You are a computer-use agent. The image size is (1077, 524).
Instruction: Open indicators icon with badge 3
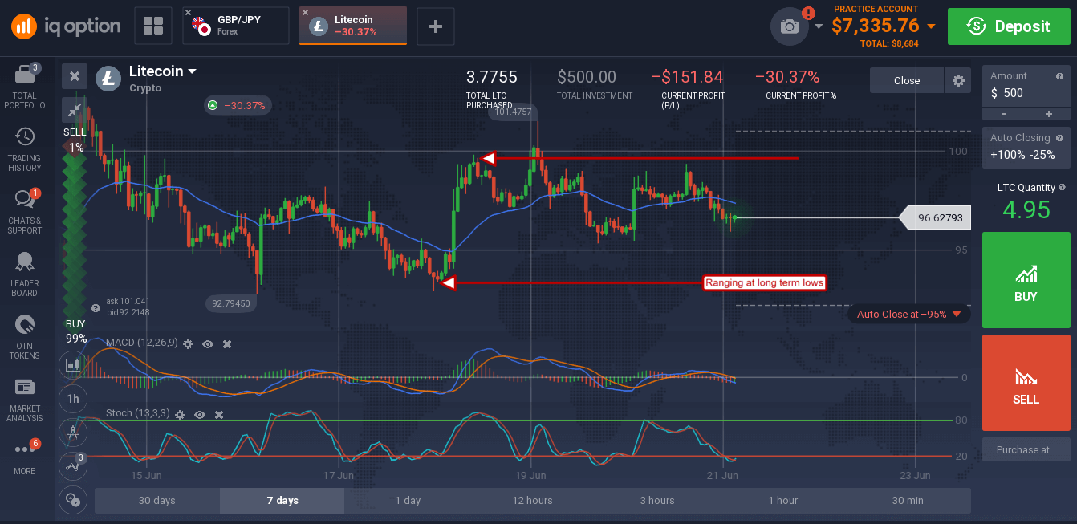click(73, 465)
